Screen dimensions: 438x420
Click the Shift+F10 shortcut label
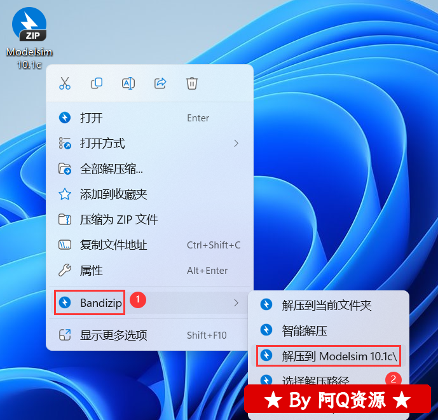pyautogui.click(x=207, y=335)
